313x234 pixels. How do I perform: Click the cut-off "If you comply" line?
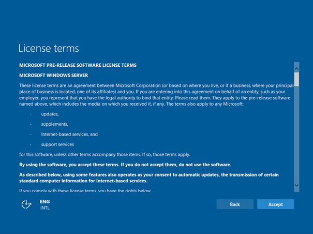coord(85,191)
